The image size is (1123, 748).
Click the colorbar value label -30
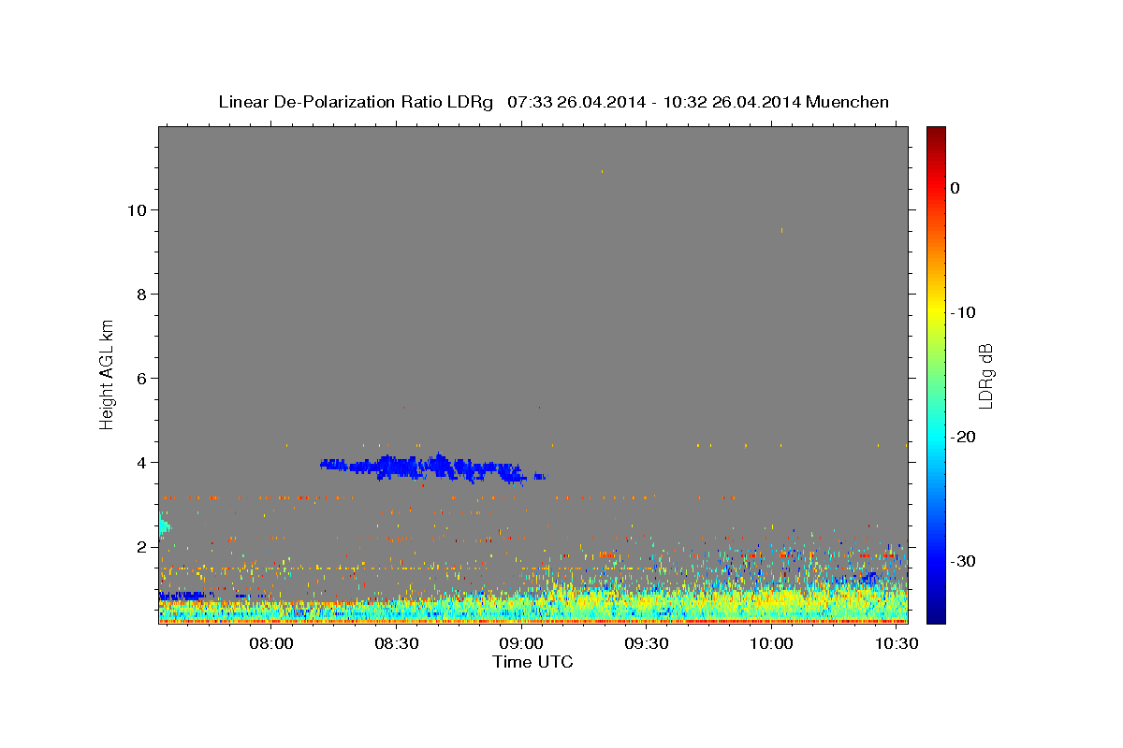tap(963, 561)
